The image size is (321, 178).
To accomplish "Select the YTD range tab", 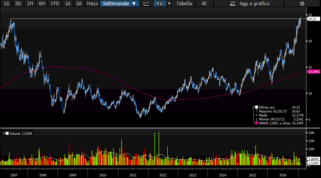I will 55,3.
